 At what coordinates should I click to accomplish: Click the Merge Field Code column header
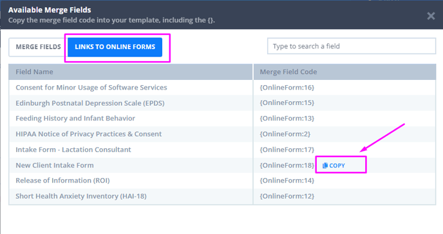pyautogui.click(x=344, y=72)
